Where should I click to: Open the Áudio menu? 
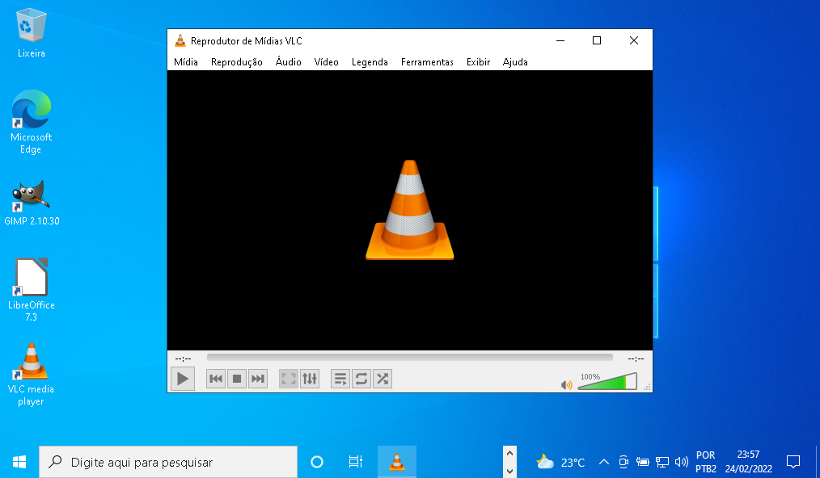pos(288,62)
